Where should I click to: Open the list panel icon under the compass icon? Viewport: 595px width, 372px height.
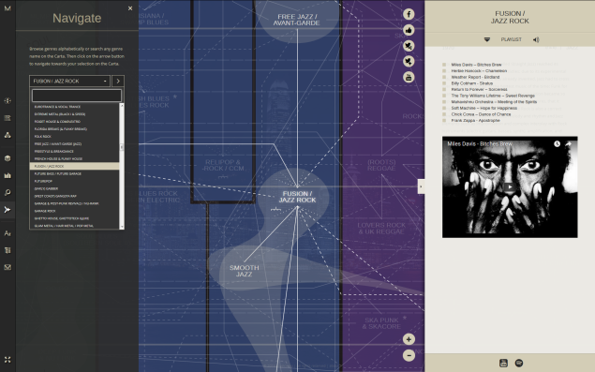coord(7,118)
